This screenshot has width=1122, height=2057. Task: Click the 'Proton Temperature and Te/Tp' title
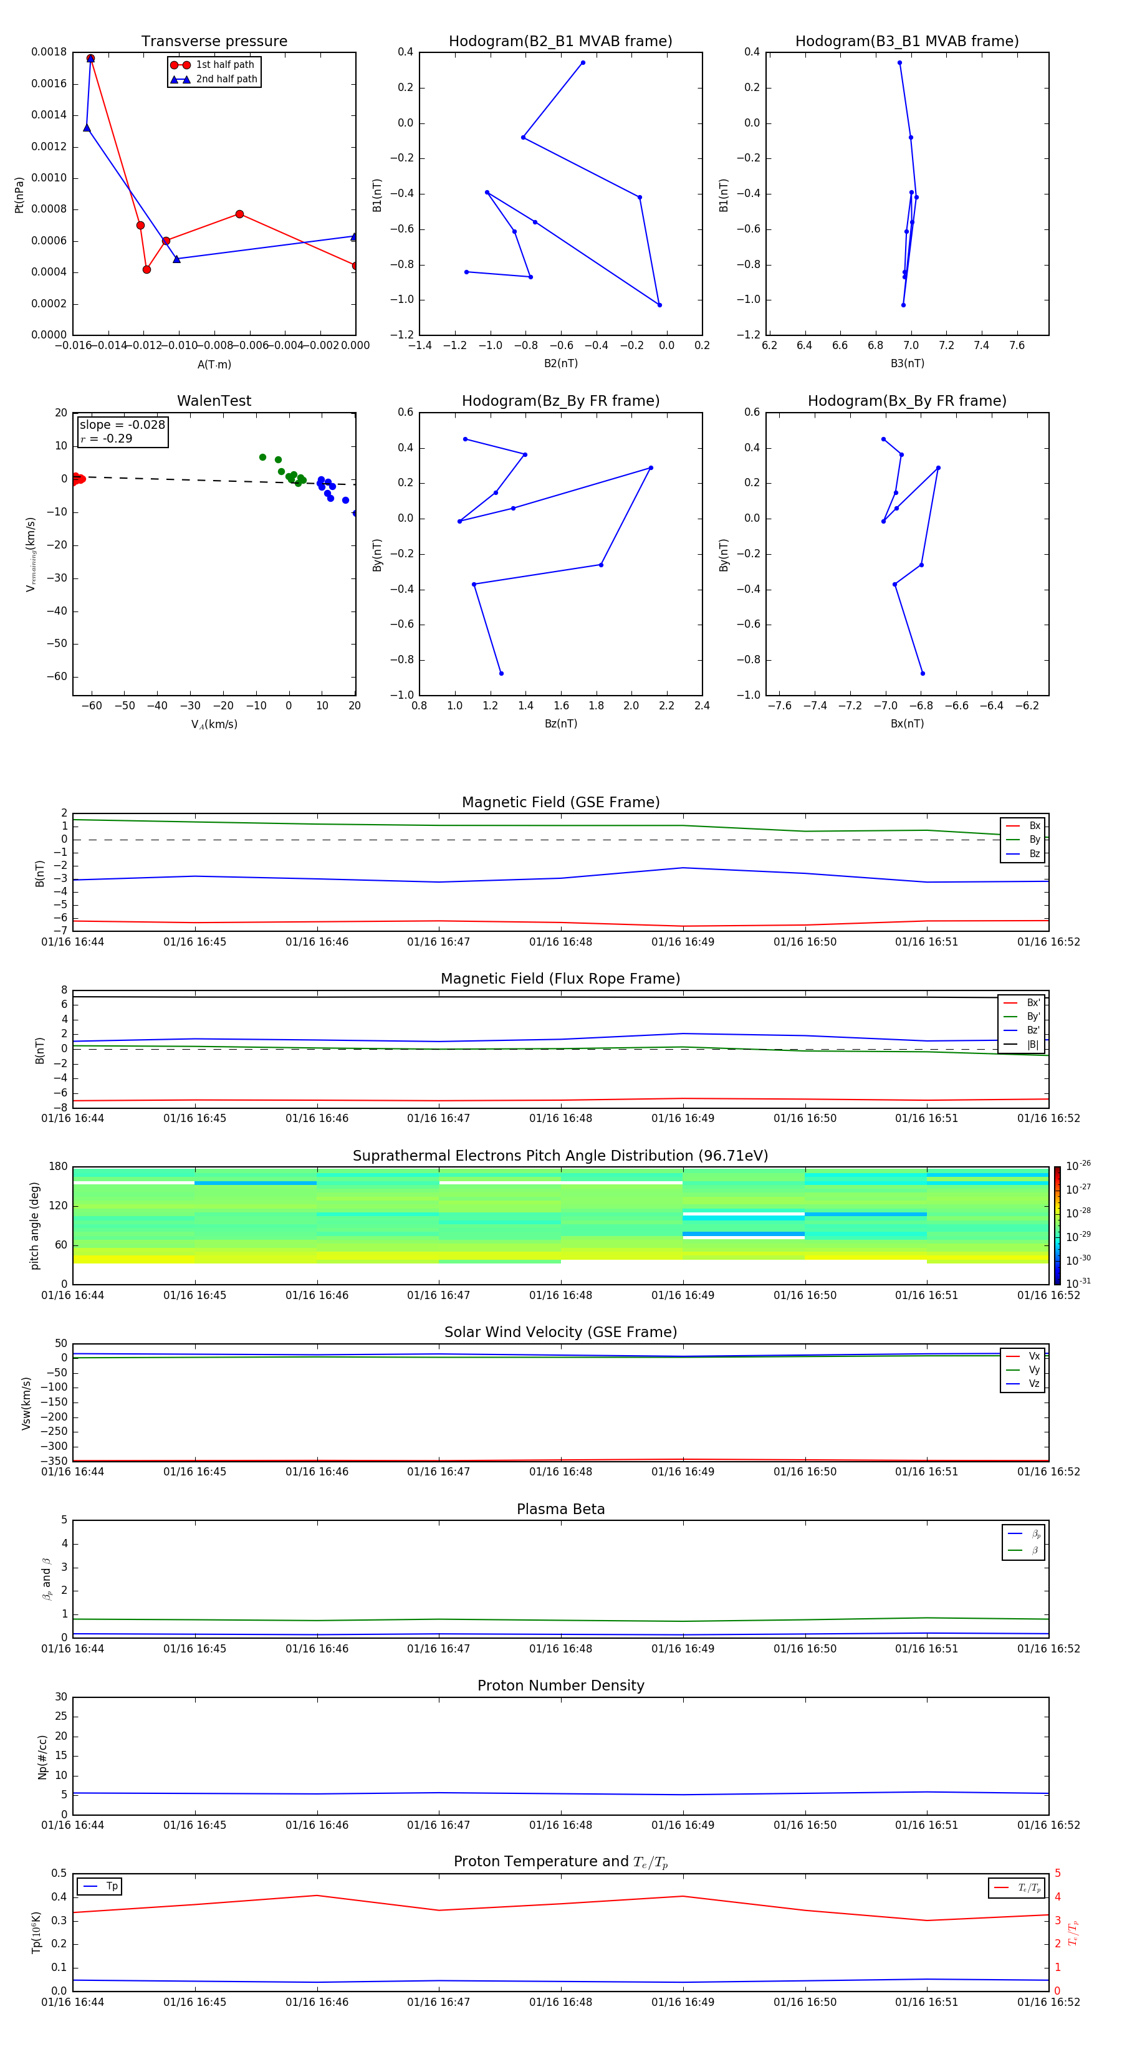coord(560,1862)
